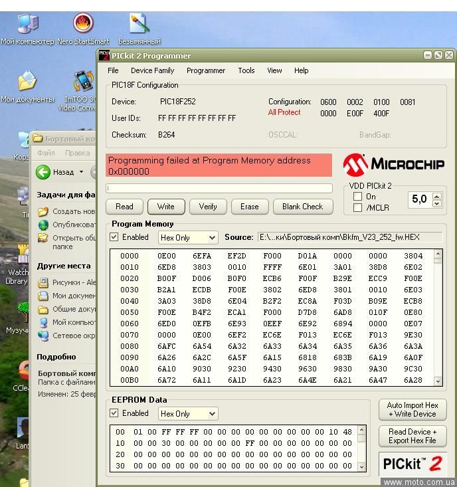Click the Мои документы icon in Другие места

[x=43, y=296]
